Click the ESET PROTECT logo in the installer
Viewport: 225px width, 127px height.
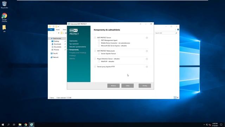tap(74, 32)
